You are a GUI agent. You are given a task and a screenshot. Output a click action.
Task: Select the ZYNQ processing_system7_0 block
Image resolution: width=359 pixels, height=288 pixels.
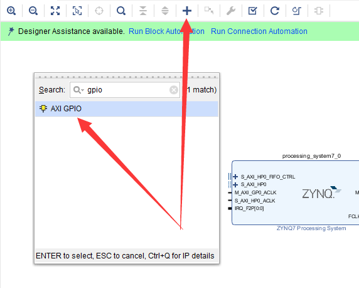296,193
